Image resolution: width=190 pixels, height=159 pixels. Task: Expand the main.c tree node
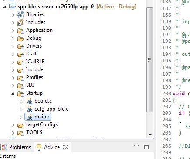(21, 117)
